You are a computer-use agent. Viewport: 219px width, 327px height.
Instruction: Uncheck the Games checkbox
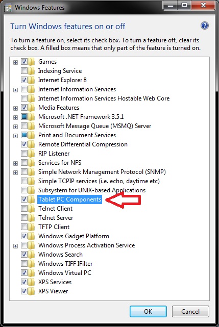(x=24, y=62)
